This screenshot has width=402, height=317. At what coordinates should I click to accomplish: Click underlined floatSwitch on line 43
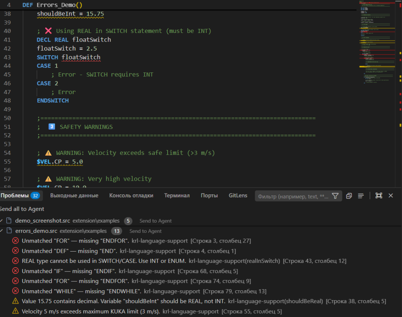coord(81,57)
